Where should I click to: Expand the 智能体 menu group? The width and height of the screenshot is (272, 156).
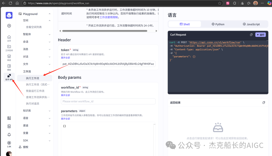coord(50,34)
